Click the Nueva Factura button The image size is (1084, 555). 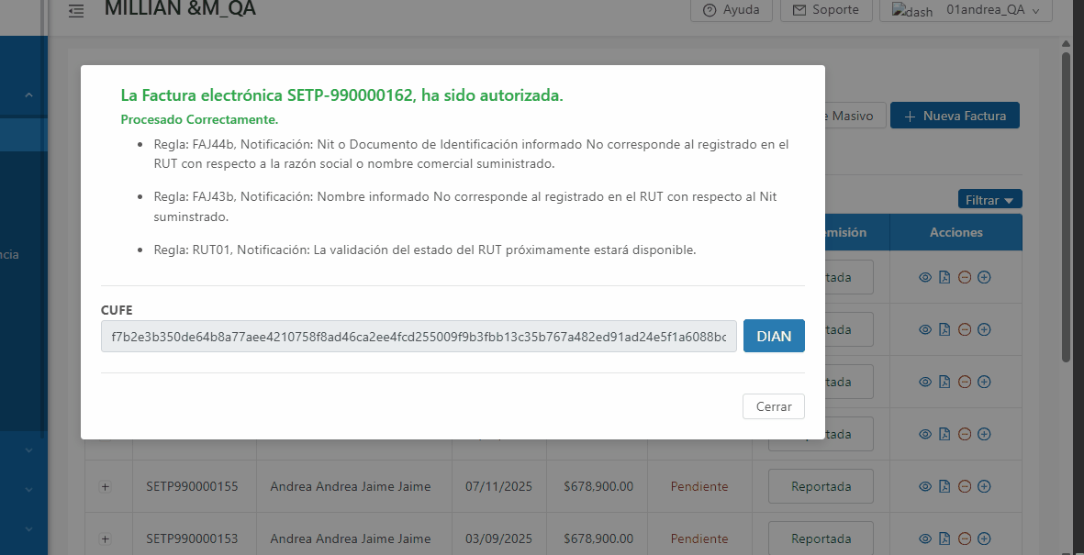(955, 116)
